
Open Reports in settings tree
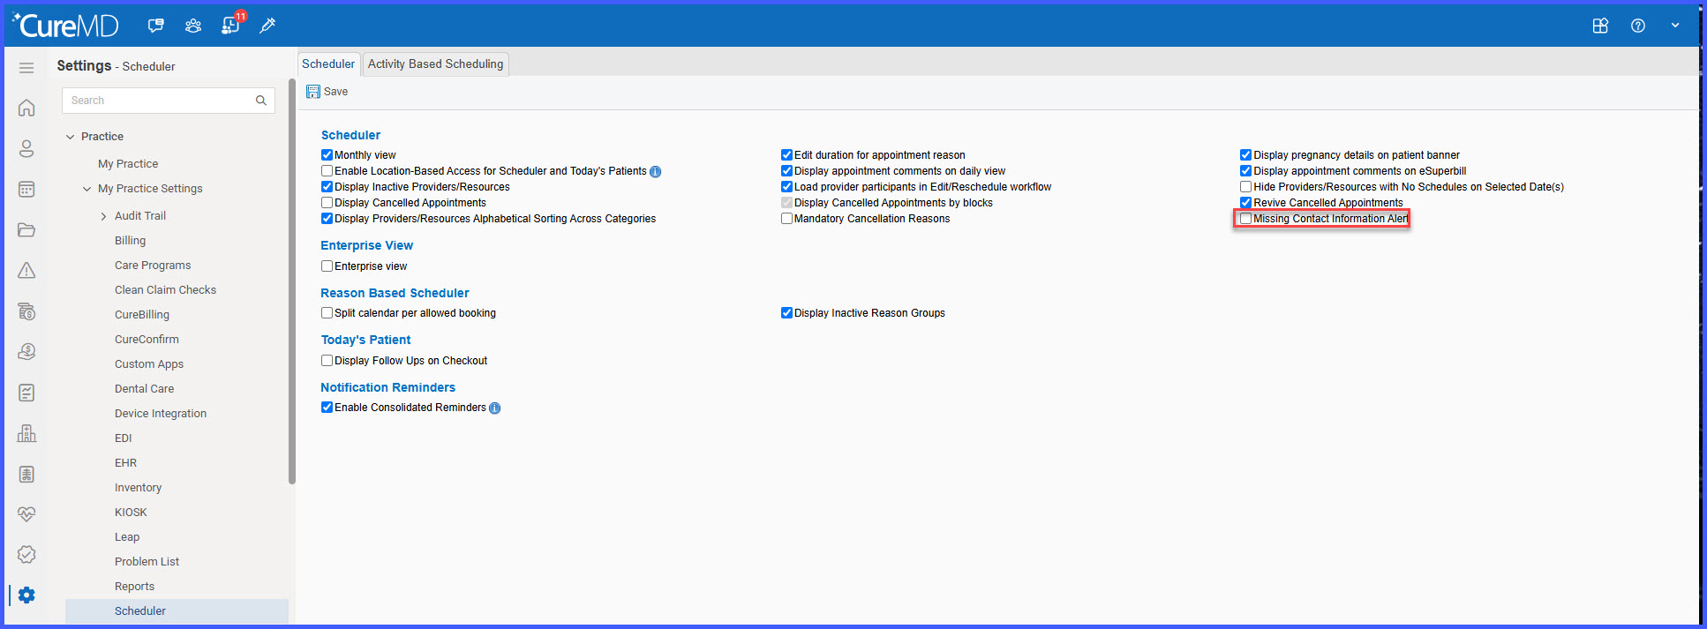(x=134, y=587)
